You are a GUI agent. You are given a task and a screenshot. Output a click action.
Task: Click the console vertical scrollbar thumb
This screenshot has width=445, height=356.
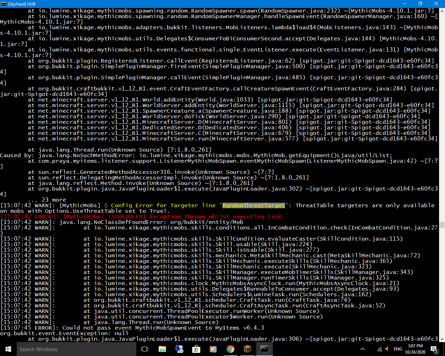pyautogui.click(x=442, y=225)
